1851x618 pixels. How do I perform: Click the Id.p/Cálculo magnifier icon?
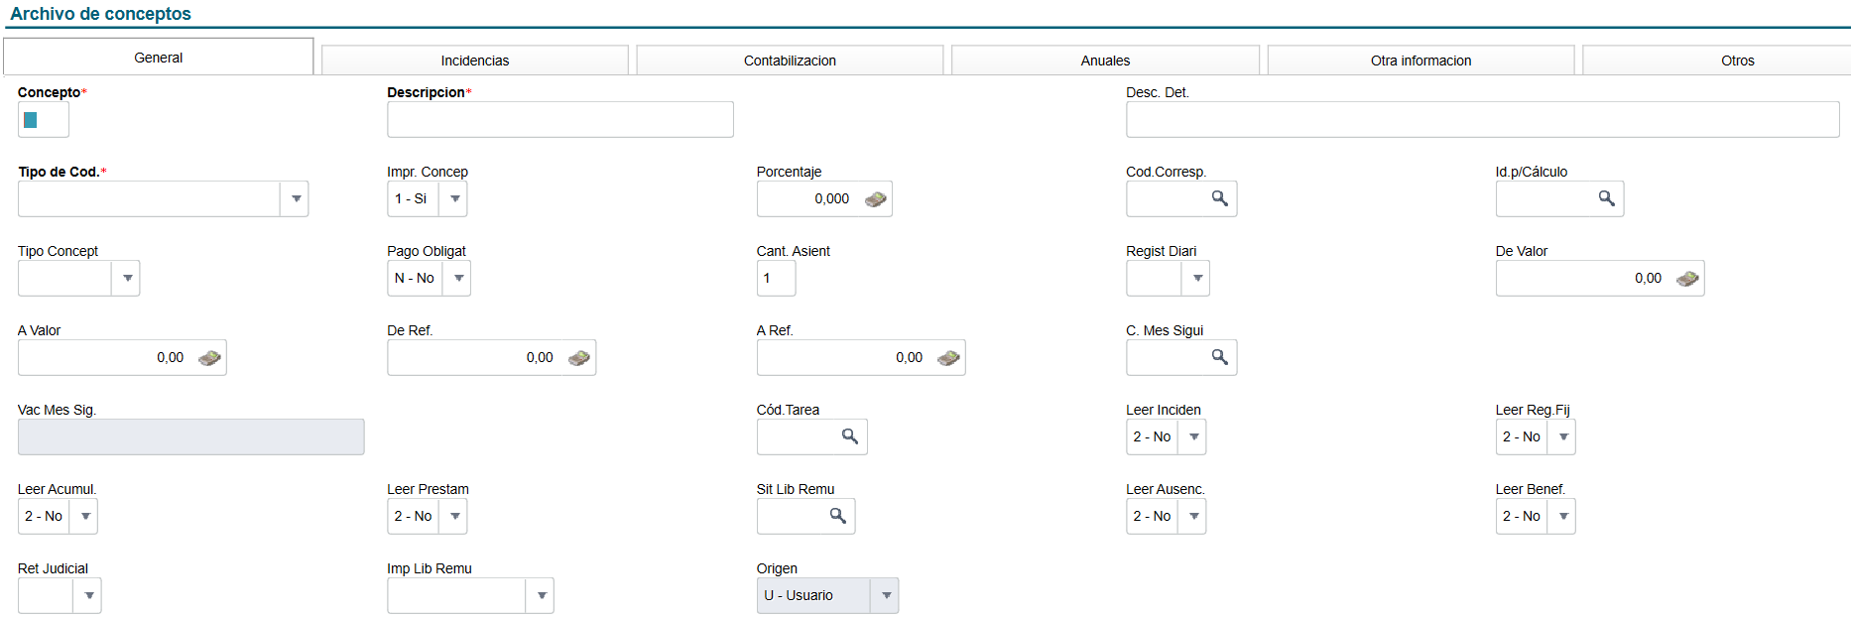click(x=1606, y=198)
